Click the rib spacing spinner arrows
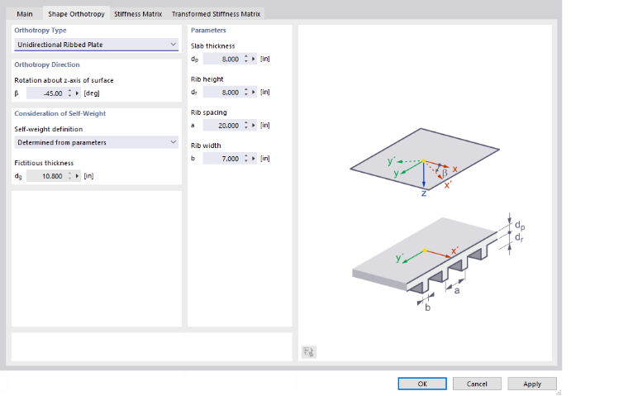 coord(246,126)
